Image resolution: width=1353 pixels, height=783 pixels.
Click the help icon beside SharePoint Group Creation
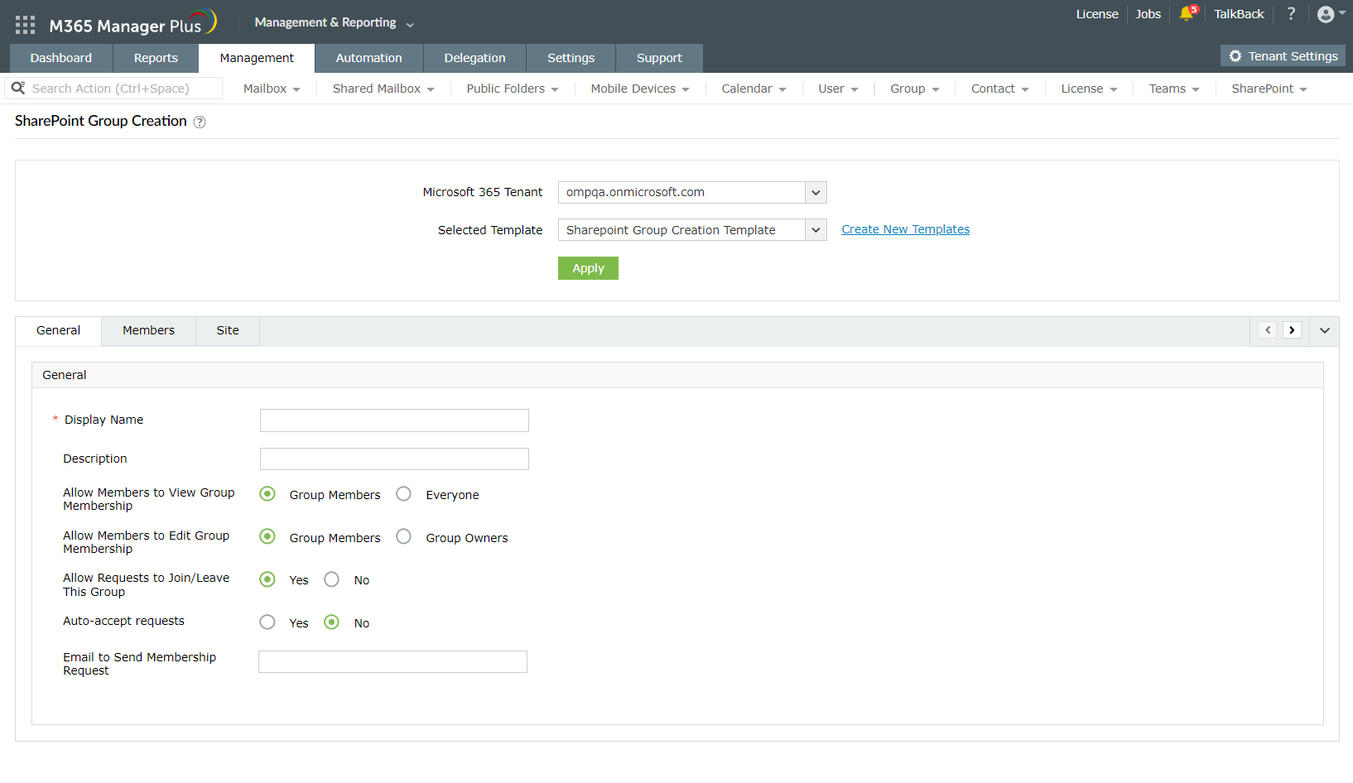coord(200,122)
